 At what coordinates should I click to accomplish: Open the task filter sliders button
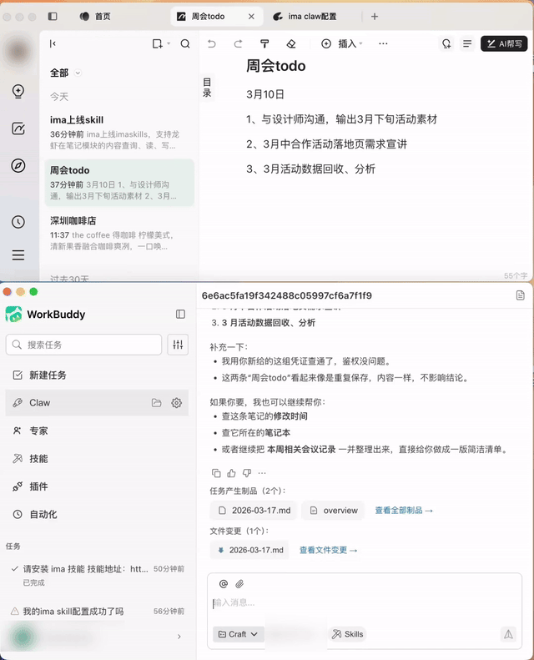[178, 345]
